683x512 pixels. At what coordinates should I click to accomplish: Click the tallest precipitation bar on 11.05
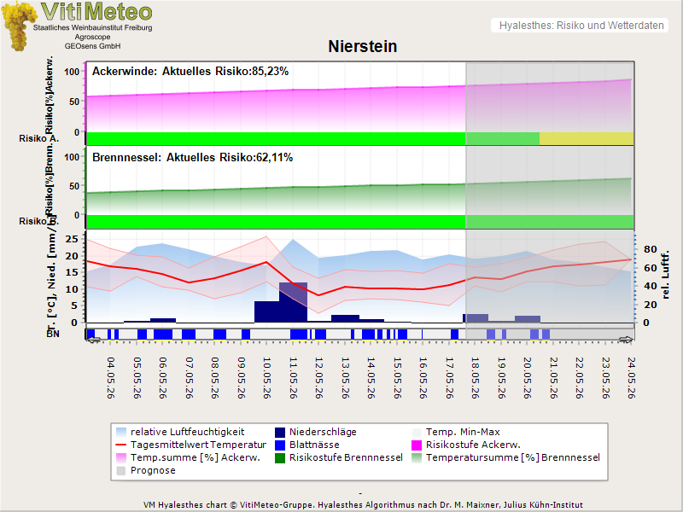(x=293, y=303)
